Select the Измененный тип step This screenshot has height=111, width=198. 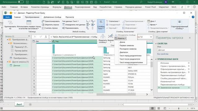pos(168,81)
